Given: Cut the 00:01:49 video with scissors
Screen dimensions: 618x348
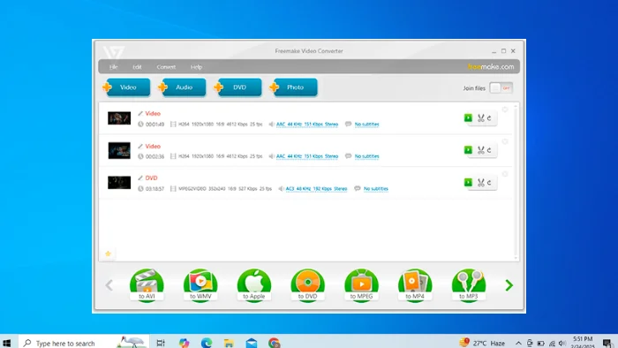Looking at the screenshot, I should coord(480,117).
